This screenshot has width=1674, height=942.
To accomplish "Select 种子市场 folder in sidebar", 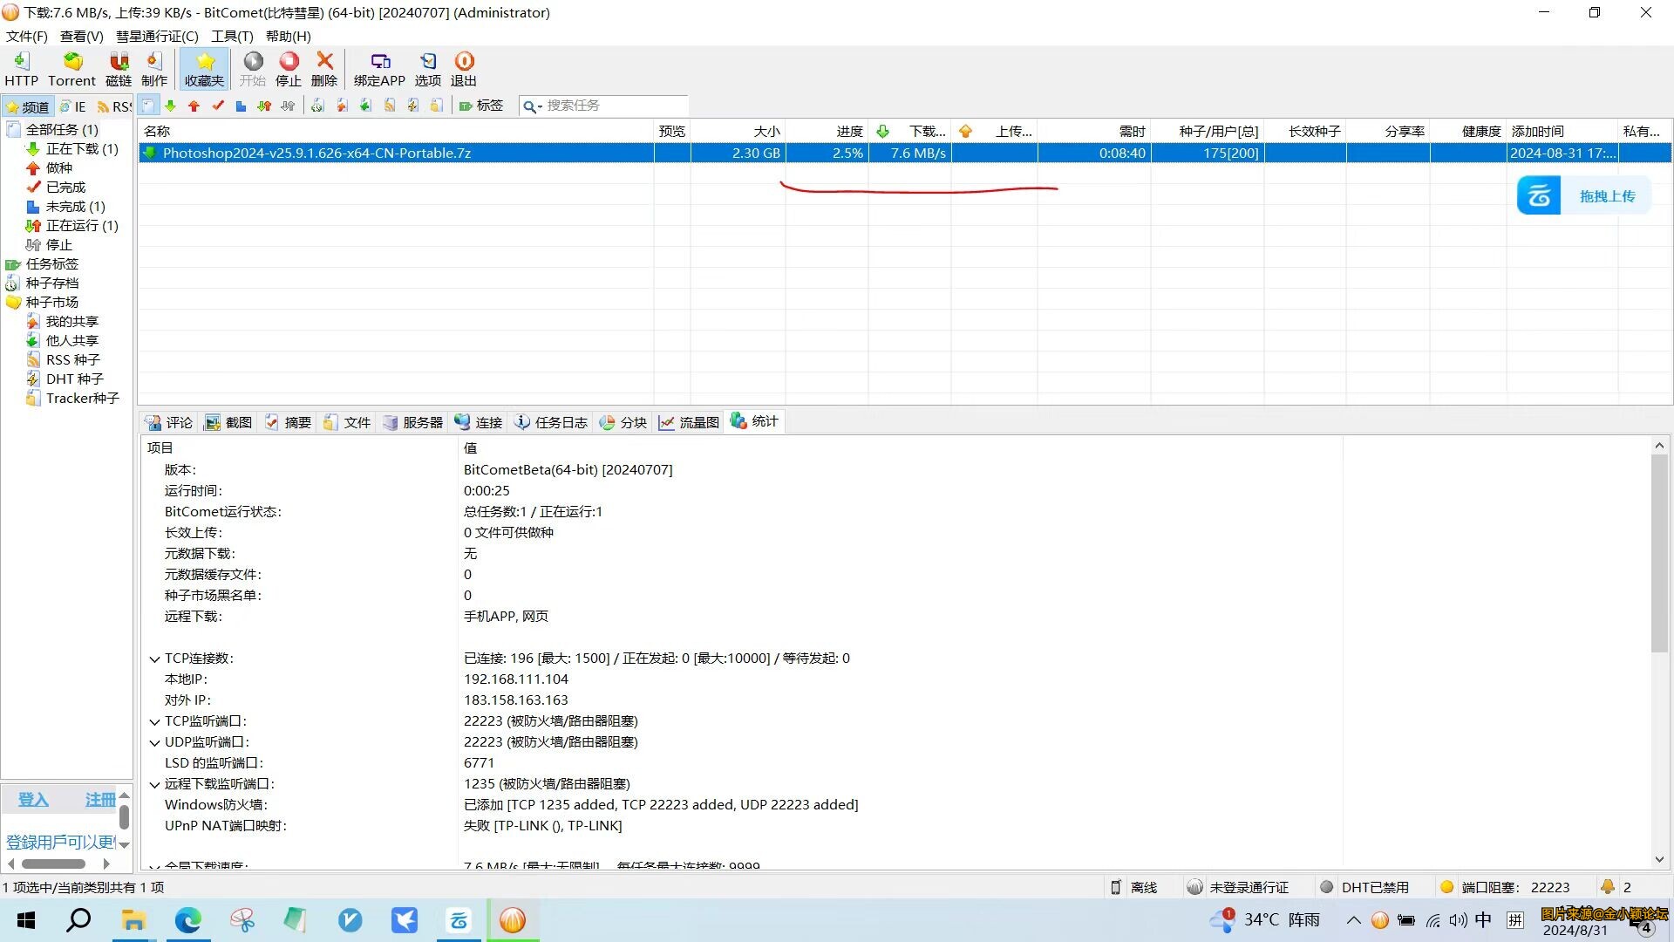I will tap(51, 302).
